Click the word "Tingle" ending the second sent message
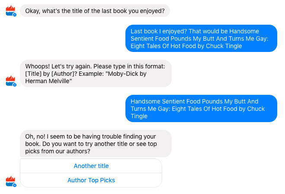 (139, 116)
